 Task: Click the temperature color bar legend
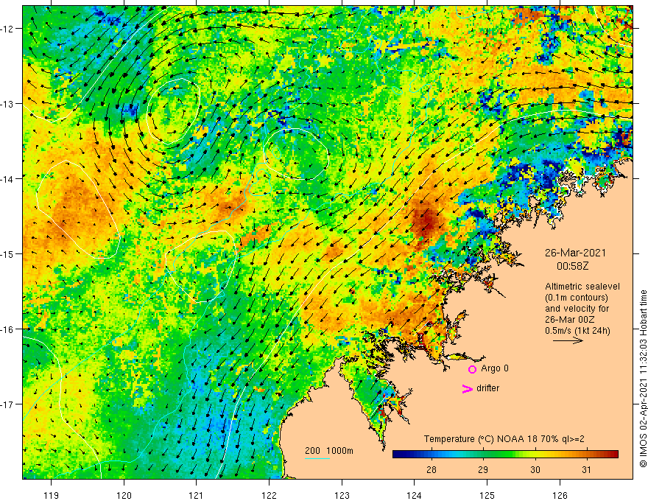(x=505, y=454)
